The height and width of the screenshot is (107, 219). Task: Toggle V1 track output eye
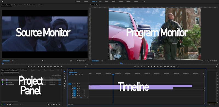pos(80,88)
